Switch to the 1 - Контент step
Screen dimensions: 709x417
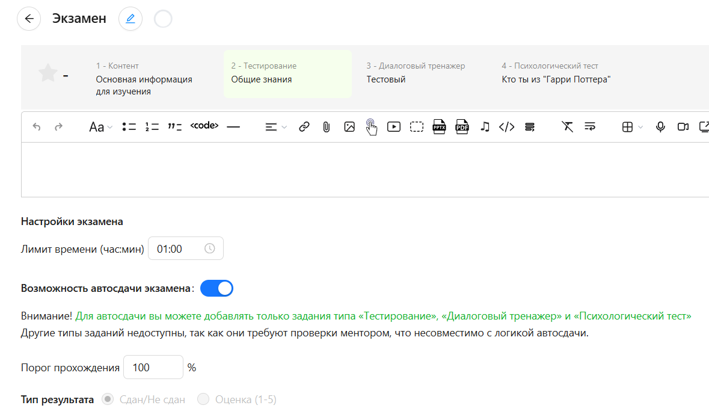tap(144, 79)
